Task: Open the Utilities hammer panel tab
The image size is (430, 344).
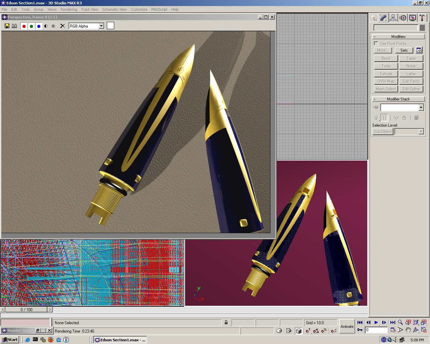Action: [x=422, y=18]
